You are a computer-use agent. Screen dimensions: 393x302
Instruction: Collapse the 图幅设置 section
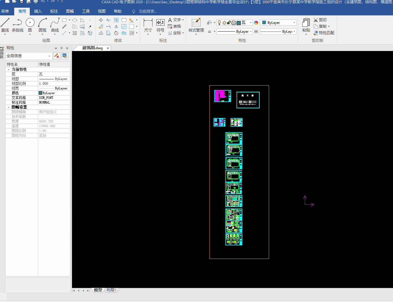click(8, 107)
